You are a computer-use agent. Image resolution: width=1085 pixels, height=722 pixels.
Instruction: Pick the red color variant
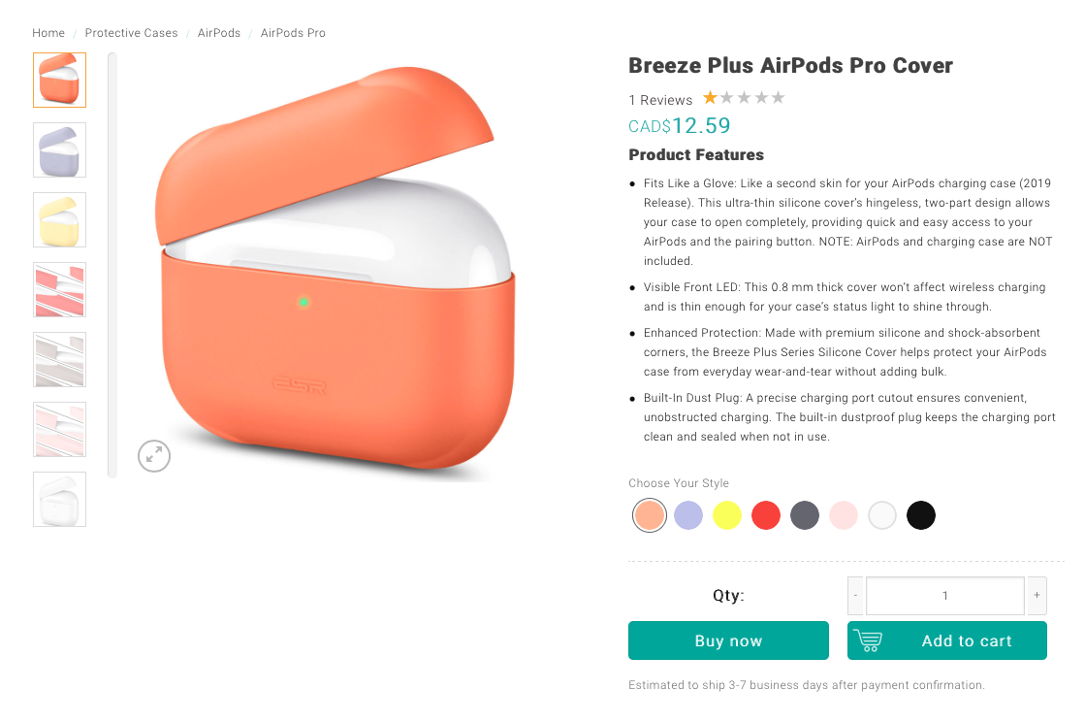click(x=766, y=515)
